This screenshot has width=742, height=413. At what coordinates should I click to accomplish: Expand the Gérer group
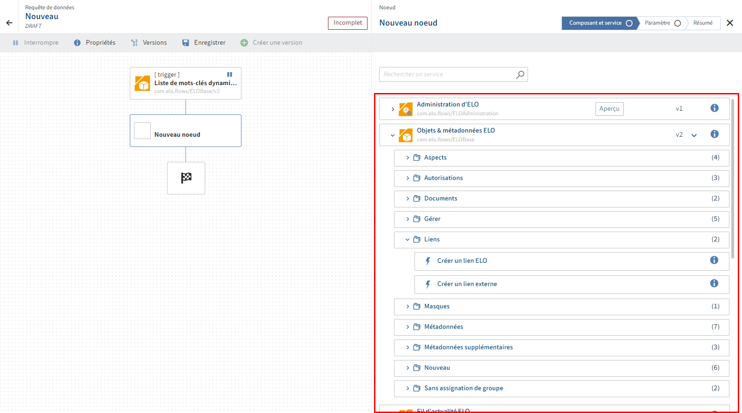408,219
